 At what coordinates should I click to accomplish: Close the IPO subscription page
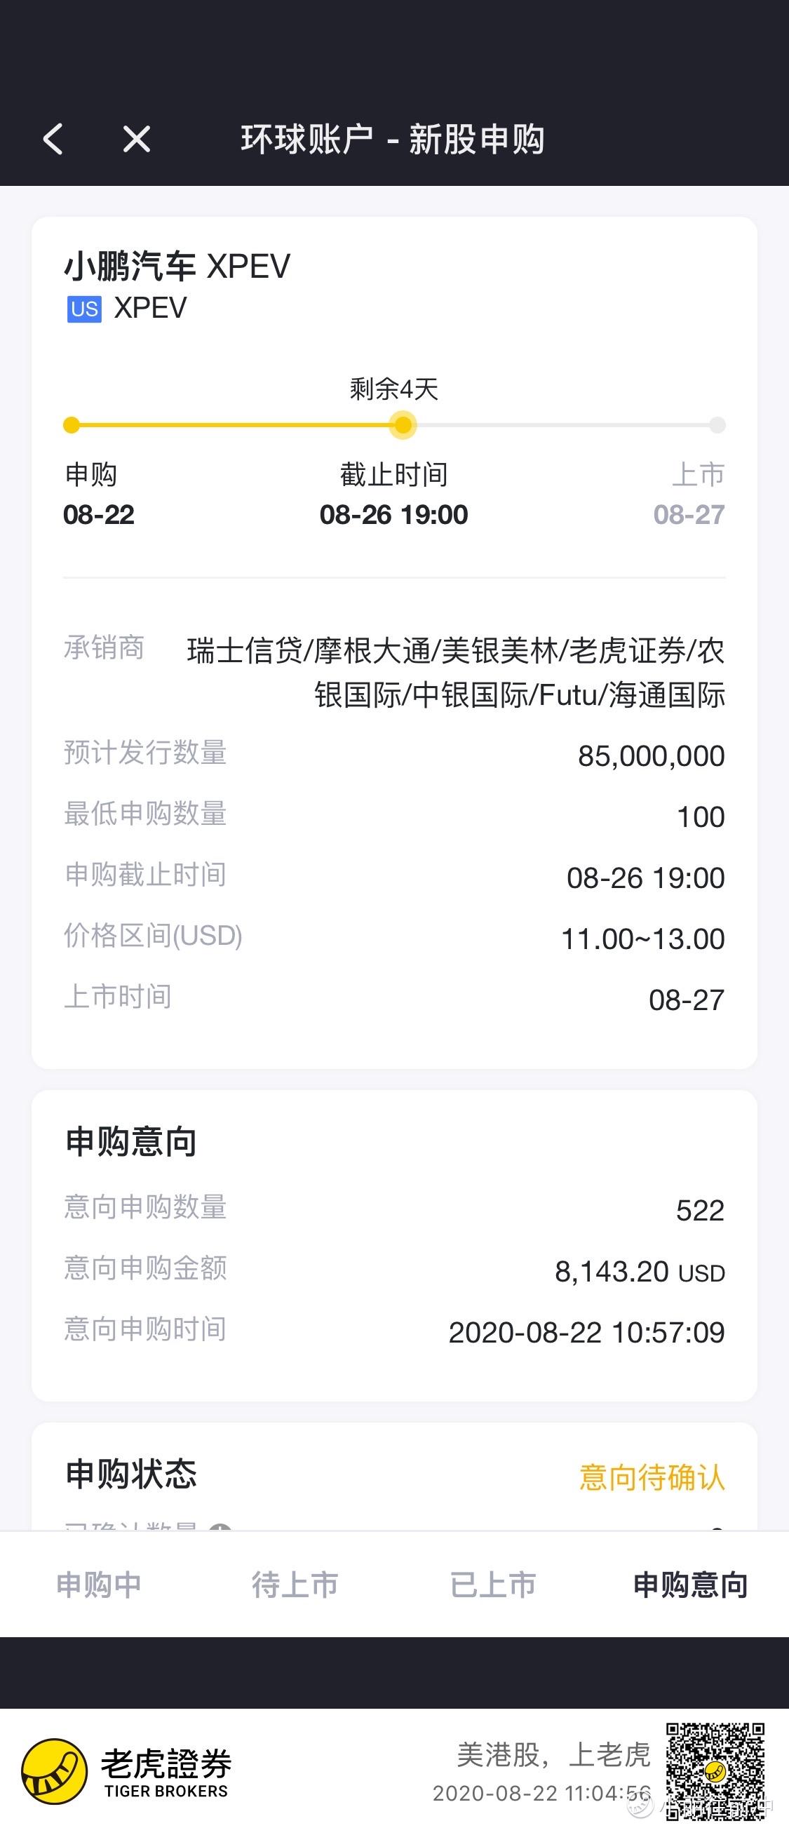[x=136, y=139]
